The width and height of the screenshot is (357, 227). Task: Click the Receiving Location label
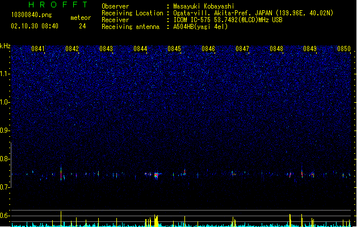coord(132,13)
